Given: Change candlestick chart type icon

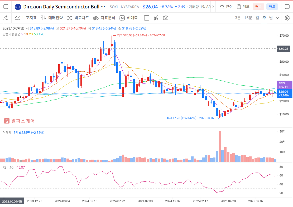Looking at the screenshot, I should (x=156, y=18).
